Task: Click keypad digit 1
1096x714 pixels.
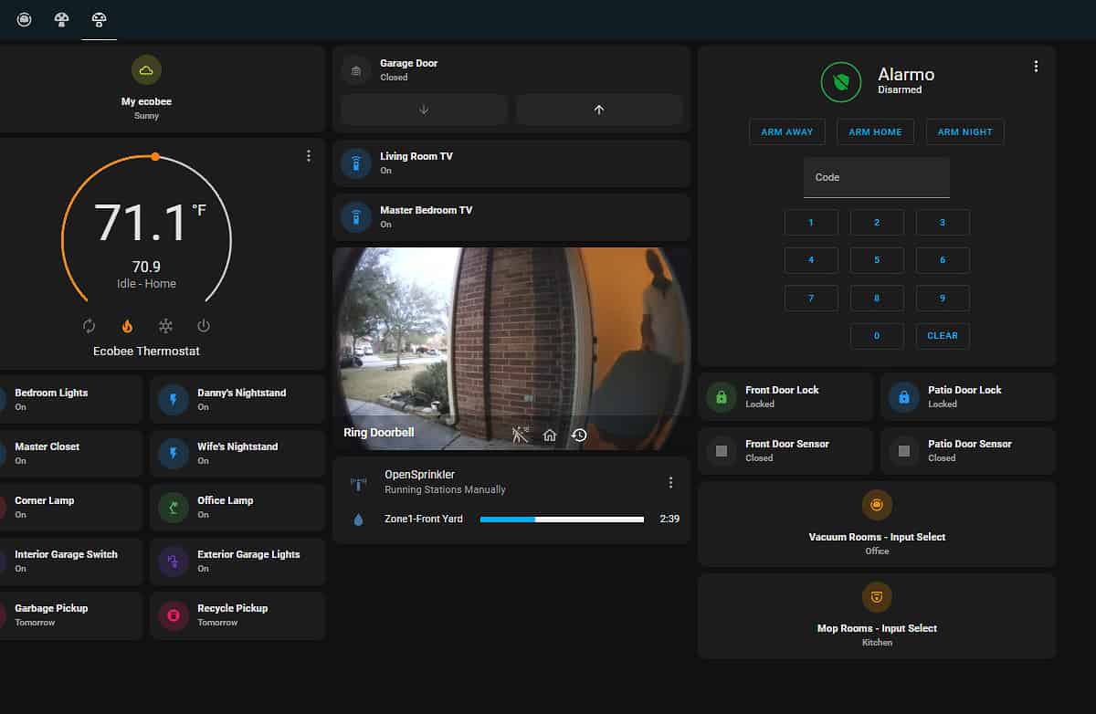Action: click(811, 223)
